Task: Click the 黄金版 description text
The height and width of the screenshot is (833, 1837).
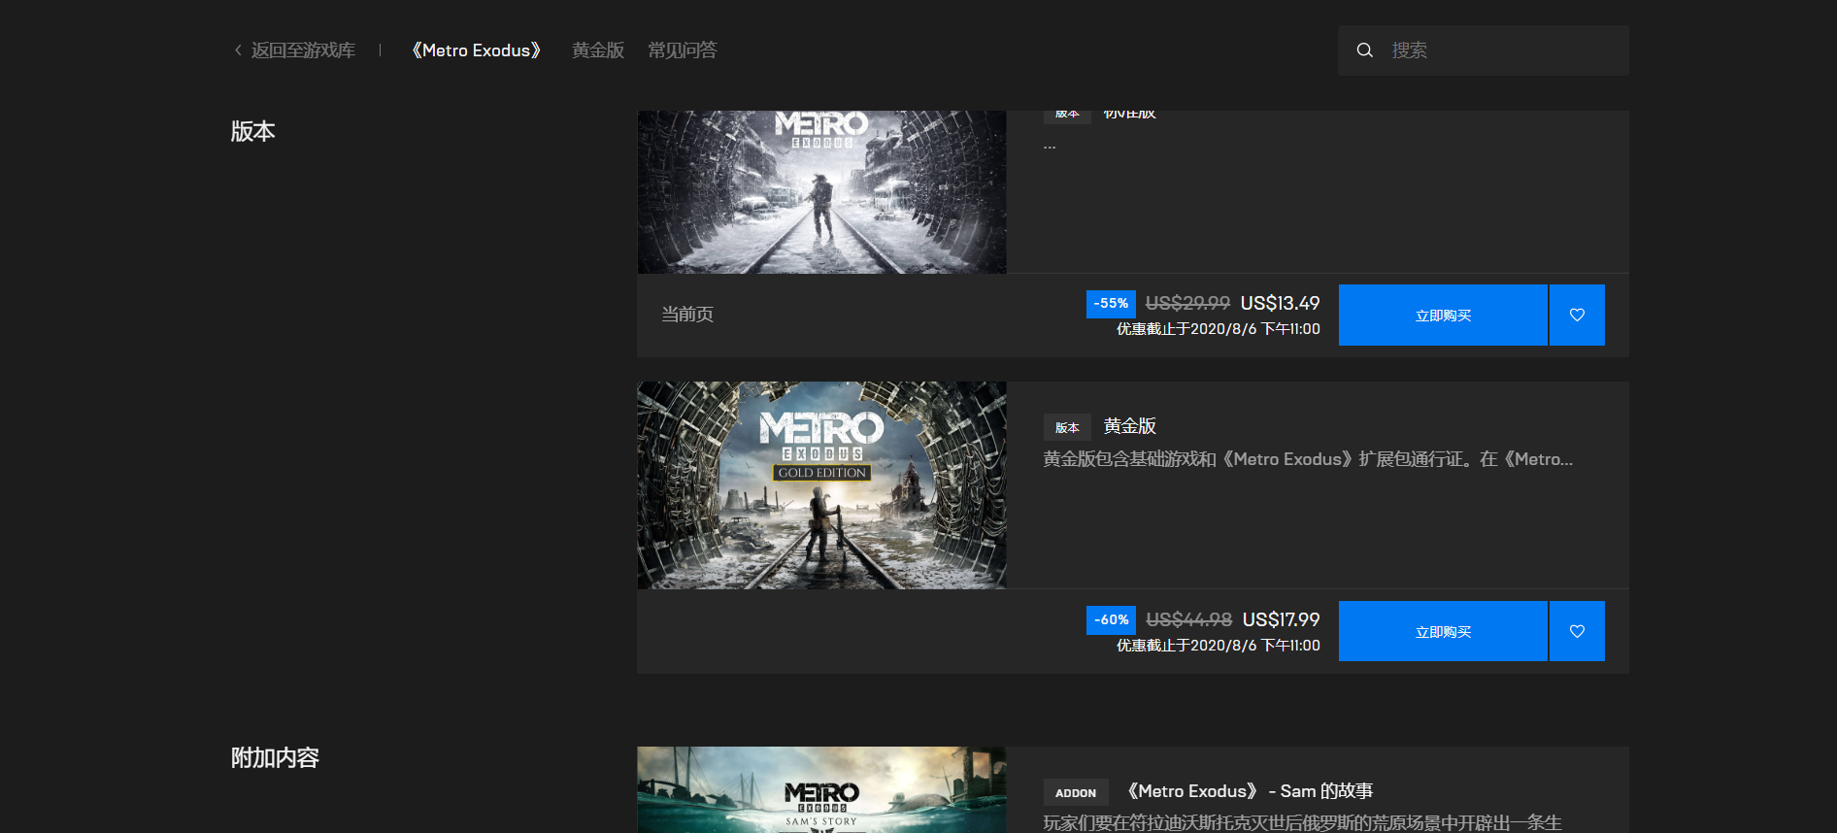Action: 1308,459
